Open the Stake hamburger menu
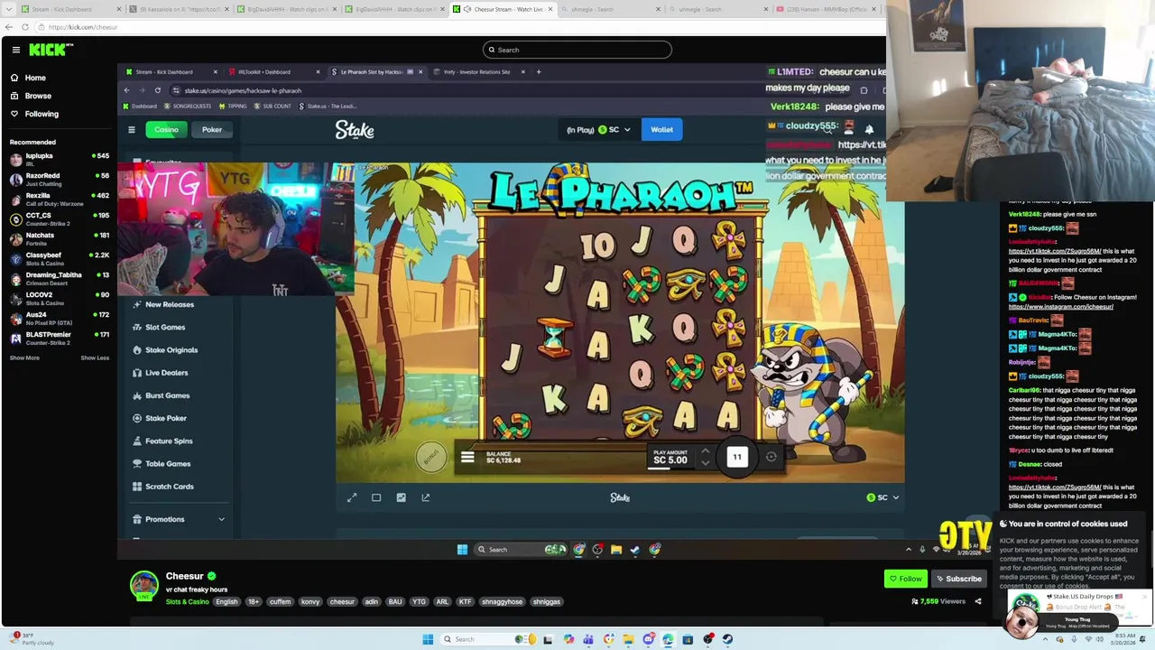Image resolution: width=1155 pixels, height=650 pixels. (131, 129)
